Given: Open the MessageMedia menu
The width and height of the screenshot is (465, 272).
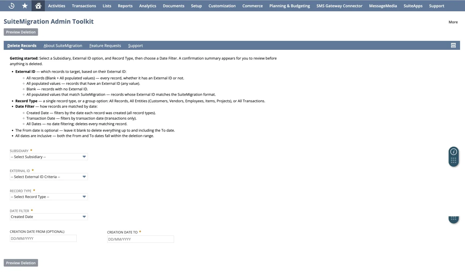Looking at the screenshot, I should [x=383, y=6].
